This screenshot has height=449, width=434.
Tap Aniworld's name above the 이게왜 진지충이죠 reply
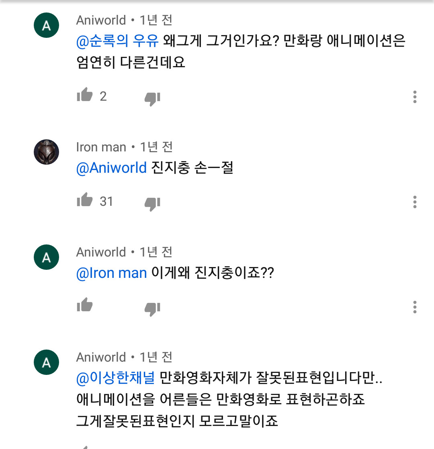(x=101, y=252)
